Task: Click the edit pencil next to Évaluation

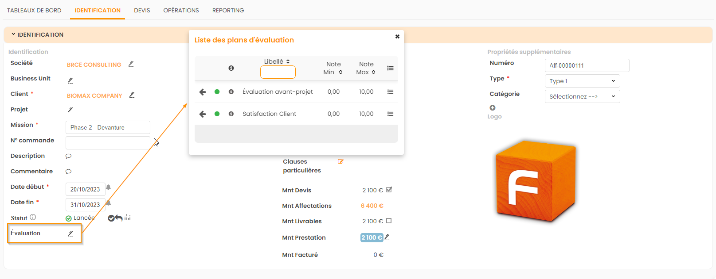Action: [x=70, y=234]
